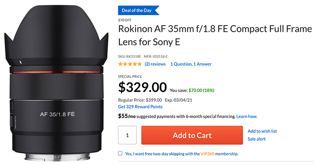Viewport: 314px width, 165px height.
Task: Click the Sale alert link
Action: 257,139
